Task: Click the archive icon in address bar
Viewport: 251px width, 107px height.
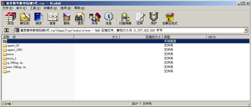Action: pyautogui.click(x=17, y=30)
